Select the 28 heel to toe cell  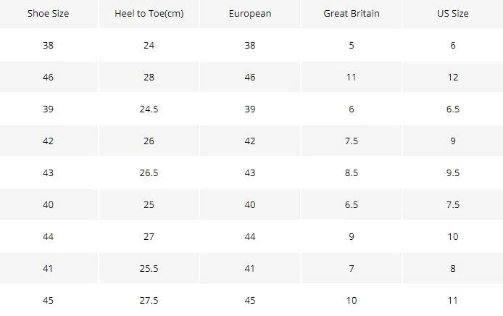tap(149, 77)
